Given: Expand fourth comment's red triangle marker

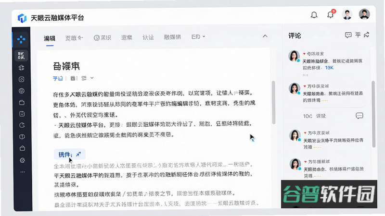Looking at the screenshot, I should click(x=306, y=162).
